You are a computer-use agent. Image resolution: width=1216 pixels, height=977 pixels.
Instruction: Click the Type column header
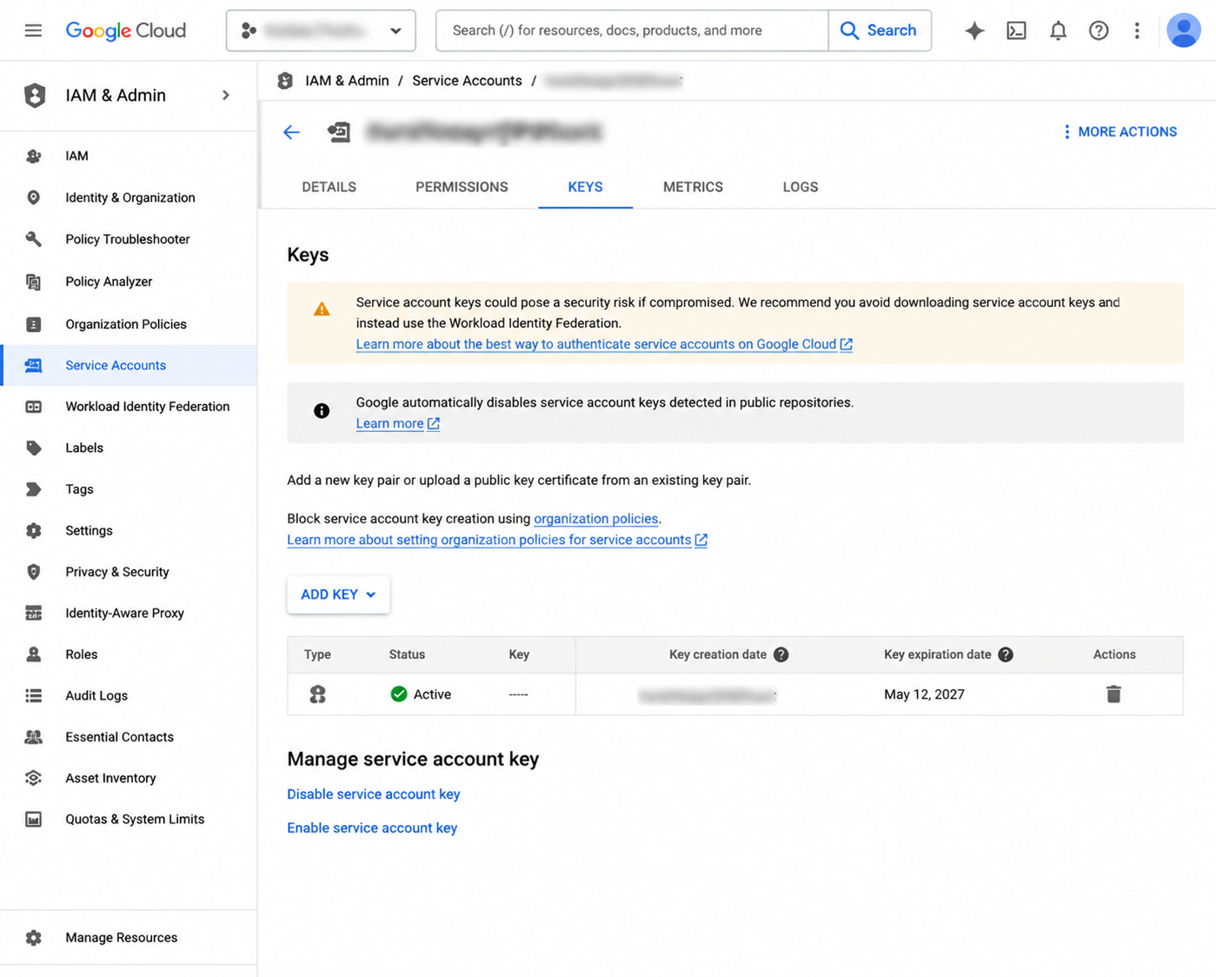click(317, 655)
